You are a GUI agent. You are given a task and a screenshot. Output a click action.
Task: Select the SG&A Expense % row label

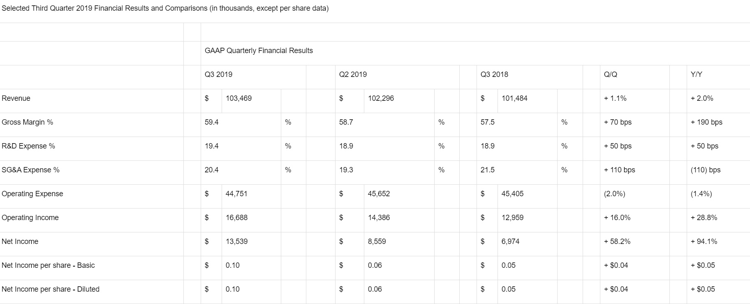tap(30, 170)
